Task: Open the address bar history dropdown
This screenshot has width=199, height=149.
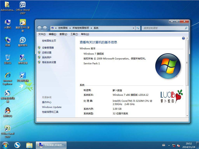Action: [133, 28]
